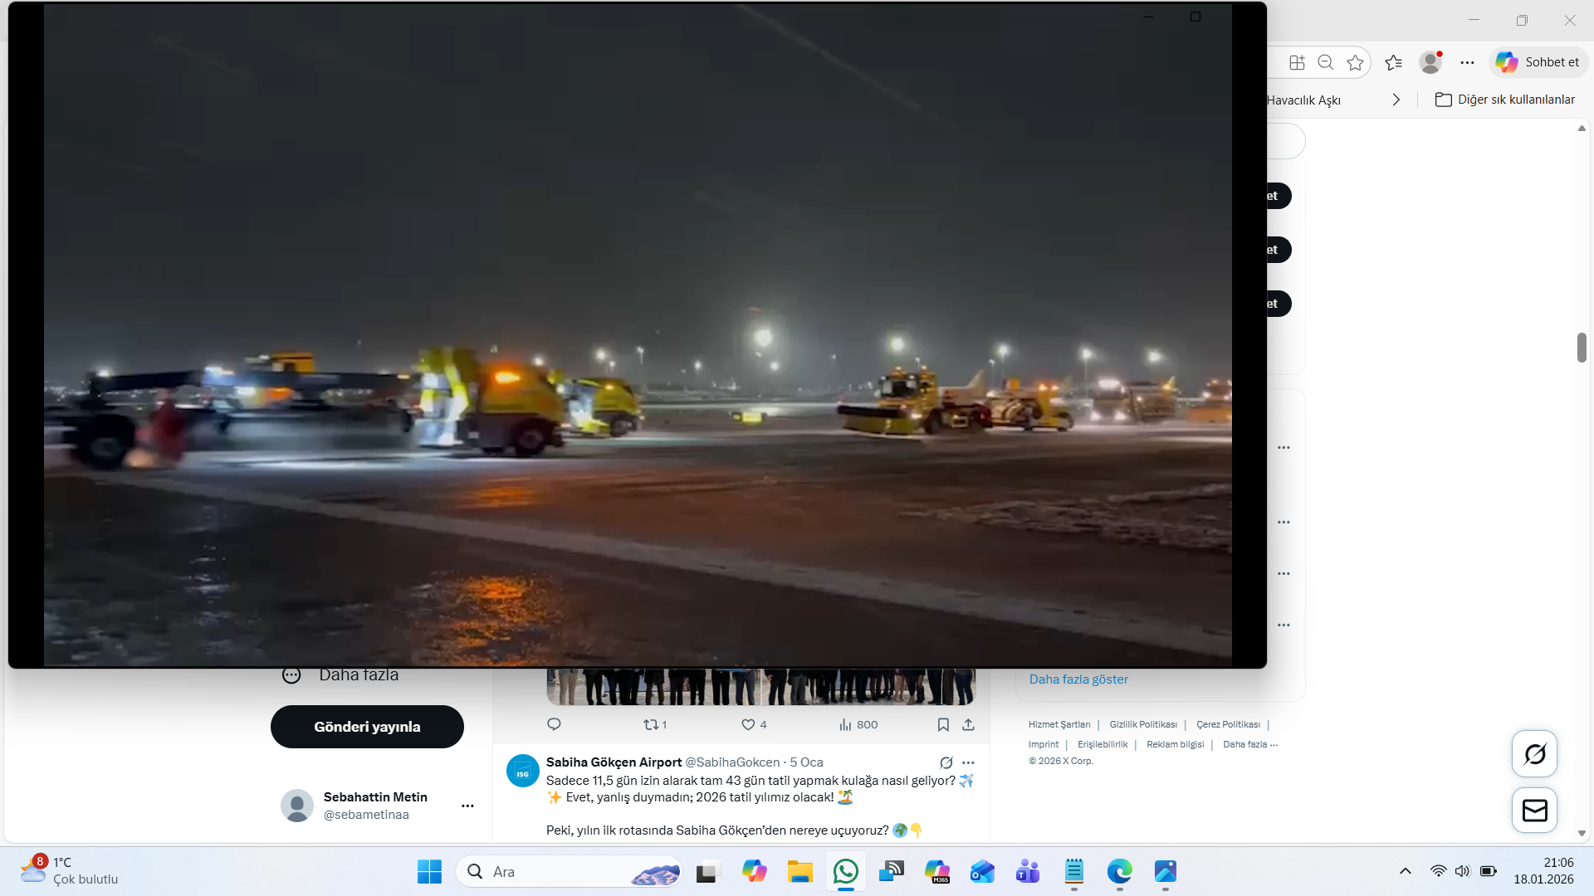The height and width of the screenshot is (896, 1594).
Task: Click Daha fazla göster link
Action: pyautogui.click(x=1078, y=679)
